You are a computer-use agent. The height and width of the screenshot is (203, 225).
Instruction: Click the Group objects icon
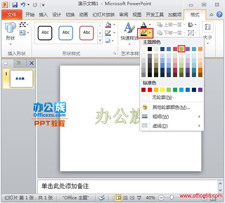pyautogui.click(x=191, y=33)
